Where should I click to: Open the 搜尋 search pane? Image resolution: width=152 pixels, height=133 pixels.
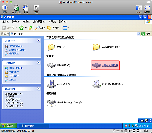(40, 28)
